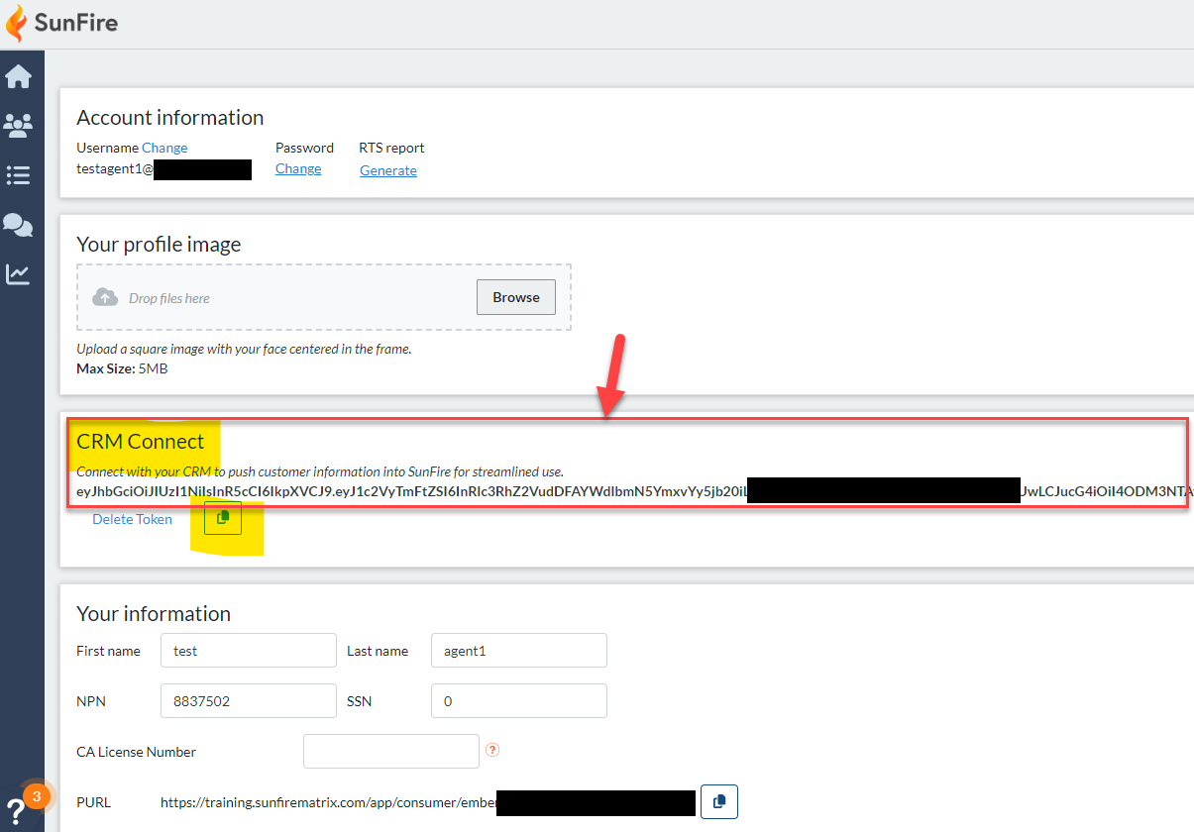Screen dimensions: 1194x832
Task: Click the First name field containing test
Action: (x=248, y=650)
